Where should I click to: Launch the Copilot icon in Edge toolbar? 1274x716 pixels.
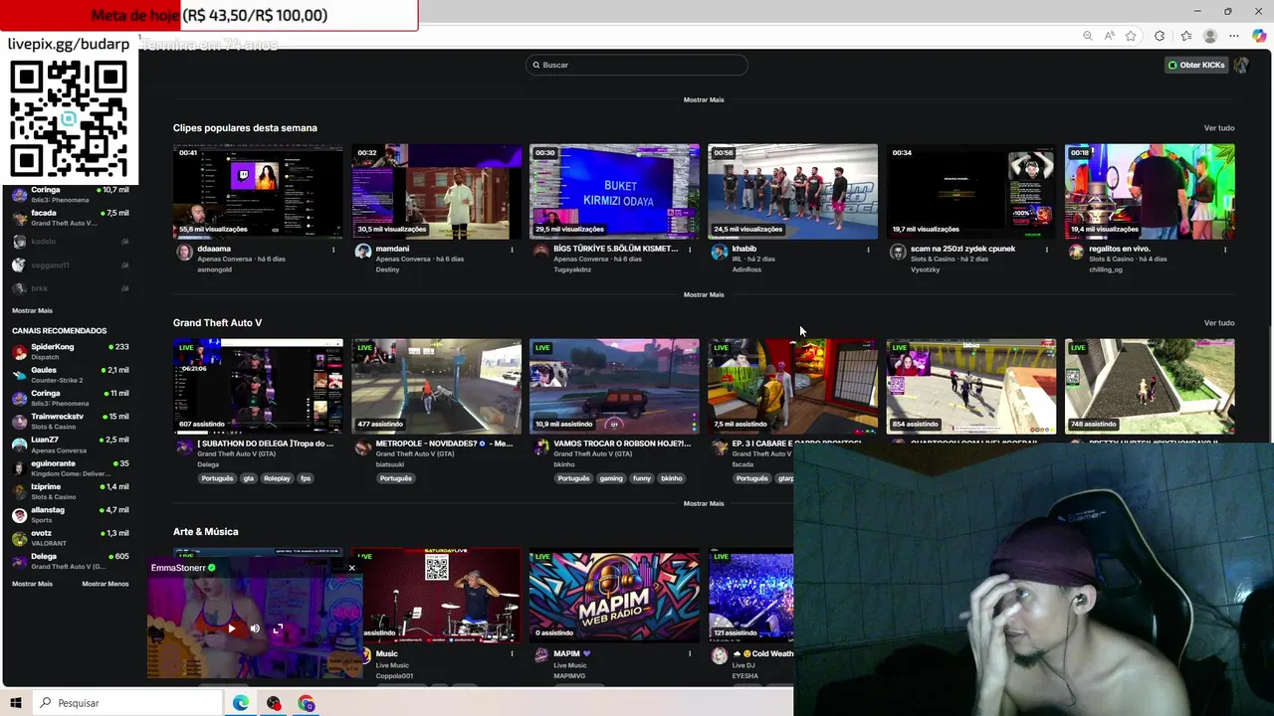1259,36
